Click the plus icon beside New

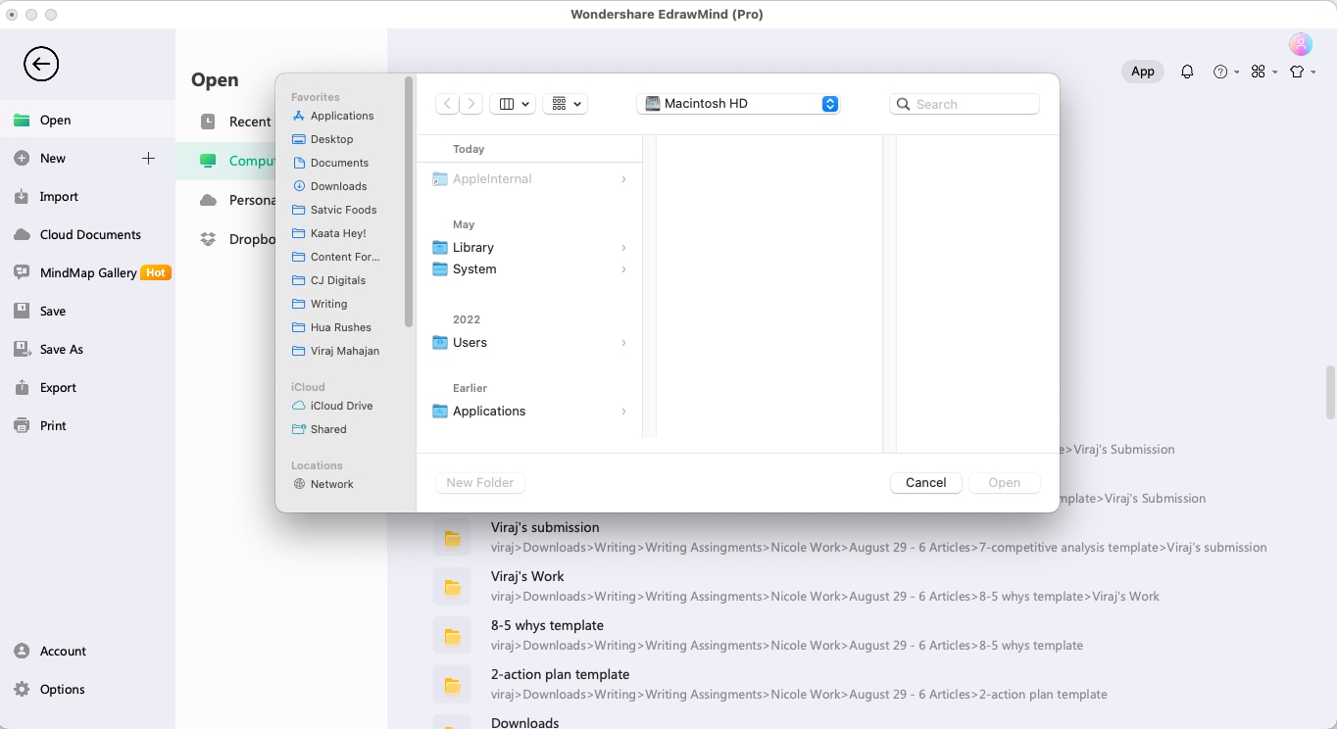[x=148, y=158]
